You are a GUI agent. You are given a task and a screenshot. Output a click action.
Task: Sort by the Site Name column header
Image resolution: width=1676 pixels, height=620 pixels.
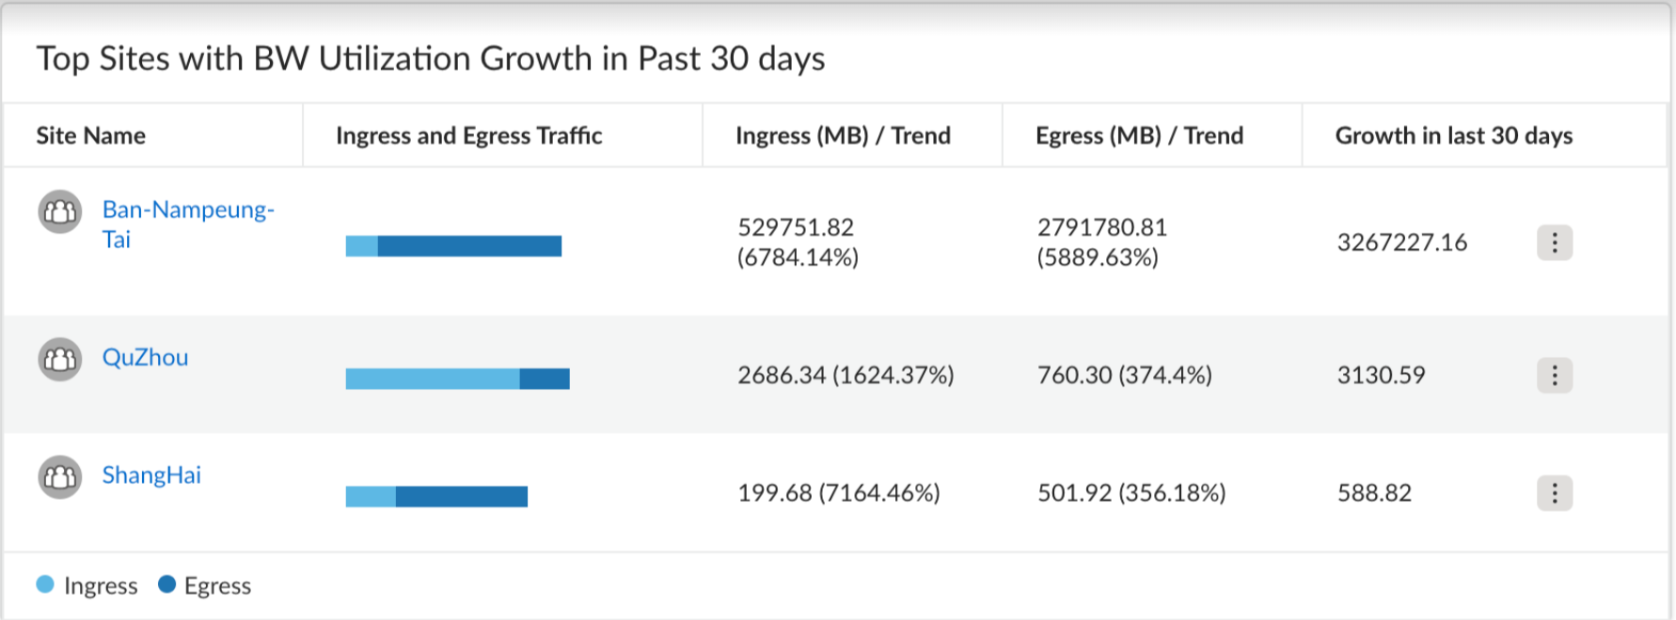click(91, 136)
